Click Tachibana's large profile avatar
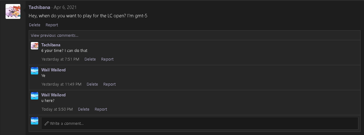Viewport: 364px width, 135px height. coord(13,11)
